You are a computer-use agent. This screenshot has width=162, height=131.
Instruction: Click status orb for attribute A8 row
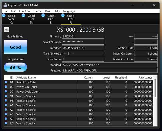point(6,114)
